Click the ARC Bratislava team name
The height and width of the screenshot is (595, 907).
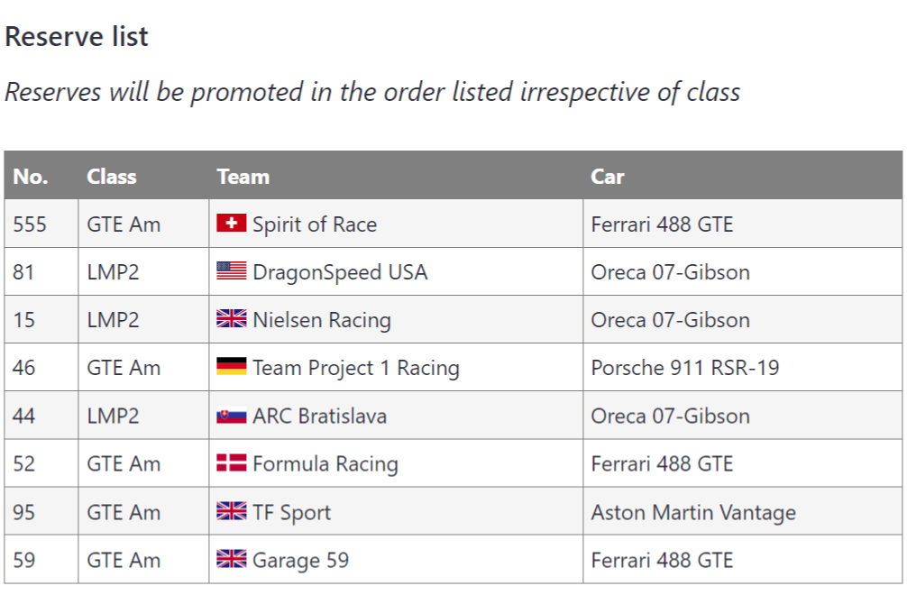pyautogui.click(x=319, y=416)
